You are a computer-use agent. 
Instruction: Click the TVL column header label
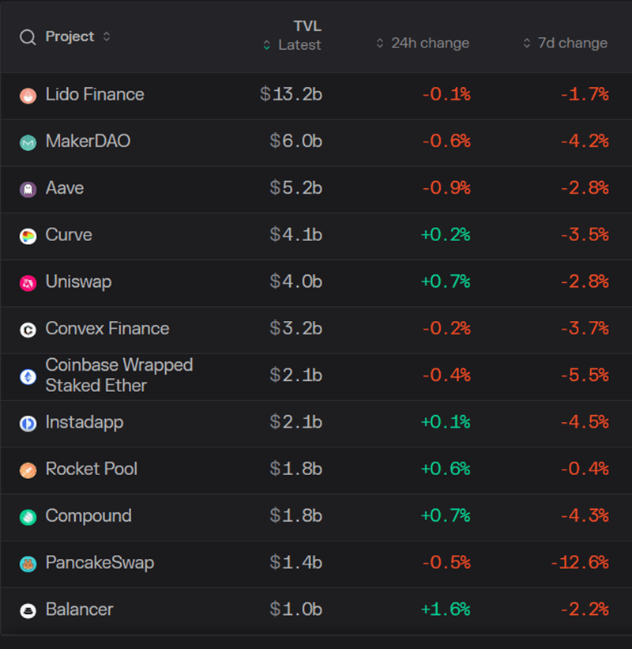307,27
